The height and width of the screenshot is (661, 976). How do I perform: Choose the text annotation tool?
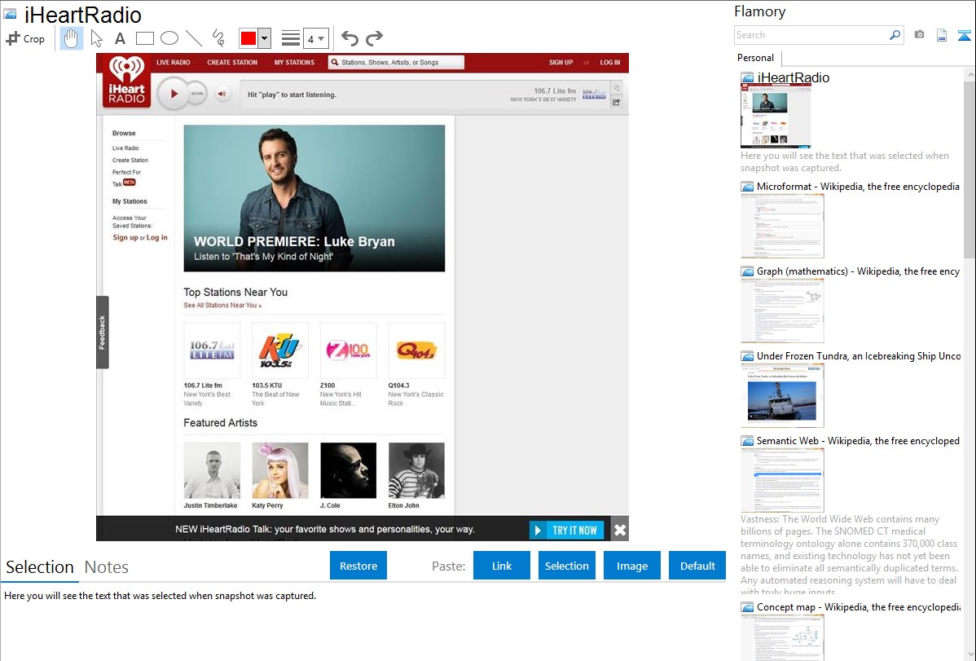120,38
